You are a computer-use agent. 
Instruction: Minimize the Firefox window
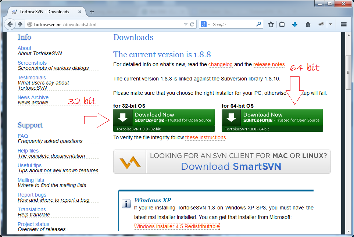pos(320,4)
